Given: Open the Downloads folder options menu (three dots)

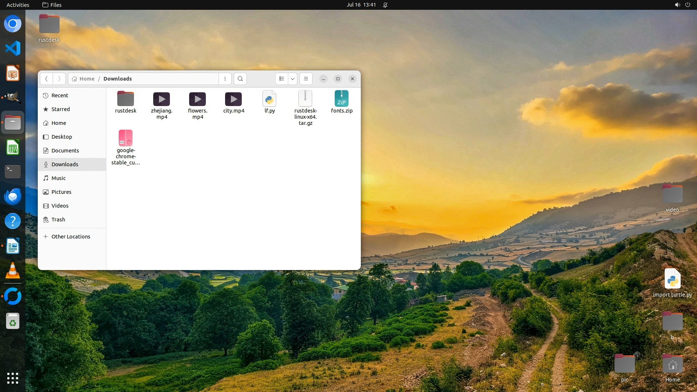Looking at the screenshot, I should point(225,79).
